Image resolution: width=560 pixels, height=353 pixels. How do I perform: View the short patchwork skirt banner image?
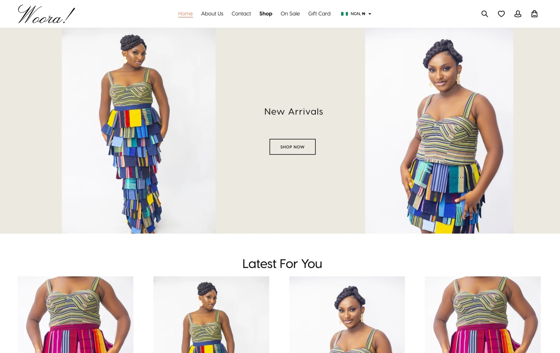tap(439, 131)
